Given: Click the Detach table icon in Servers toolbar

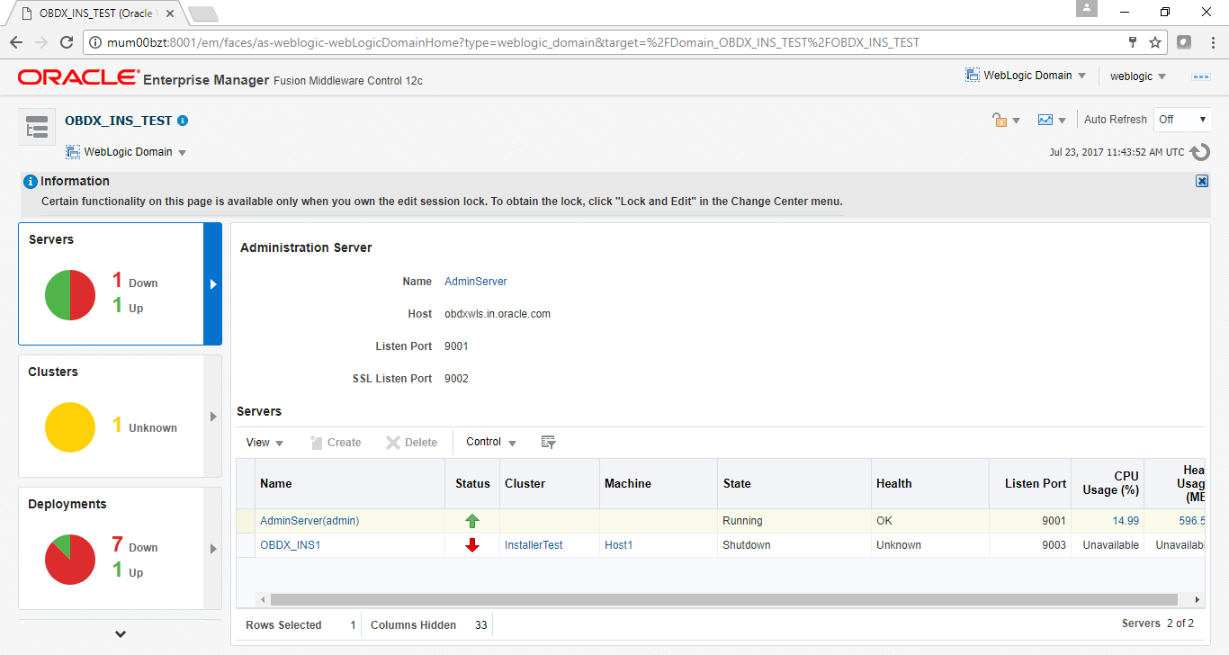Looking at the screenshot, I should coord(549,442).
